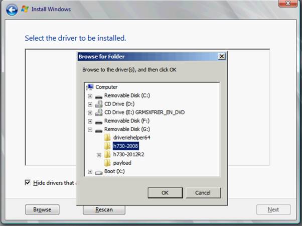Screen dimensions: 302x226
Task: Click the Browse button
Action: 42,209
